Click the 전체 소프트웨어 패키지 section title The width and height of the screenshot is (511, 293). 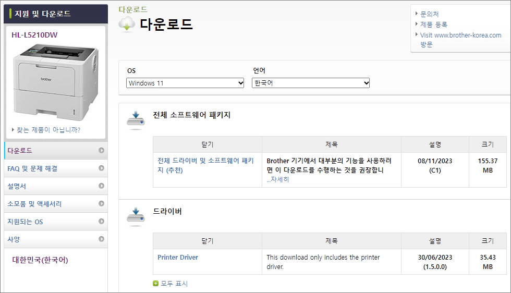click(x=192, y=115)
